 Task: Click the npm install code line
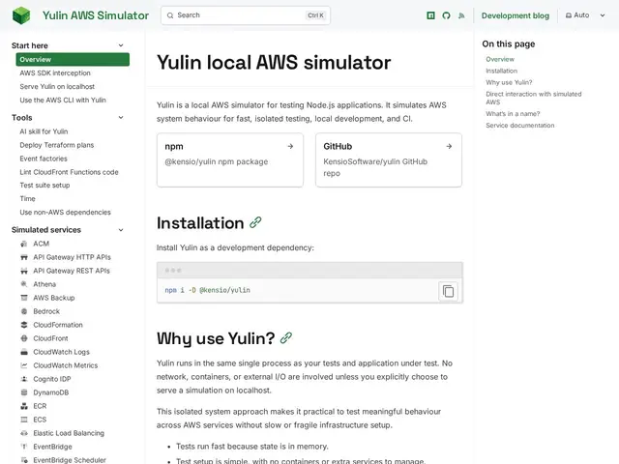pos(207,290)
